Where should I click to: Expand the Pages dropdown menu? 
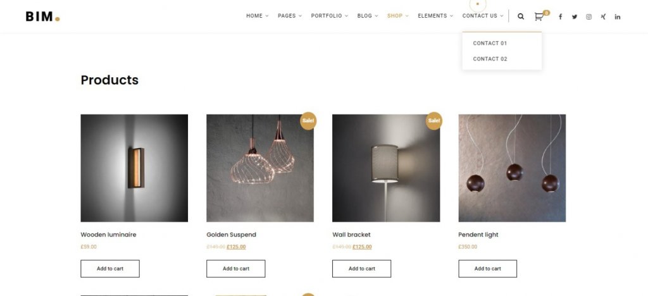point(290,16)
